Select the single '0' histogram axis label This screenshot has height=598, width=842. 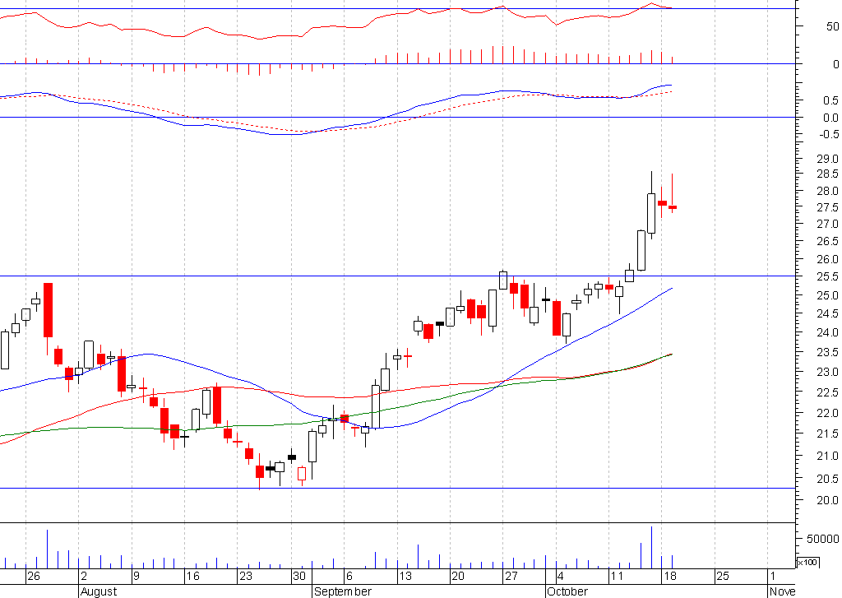tap(835, 64)
